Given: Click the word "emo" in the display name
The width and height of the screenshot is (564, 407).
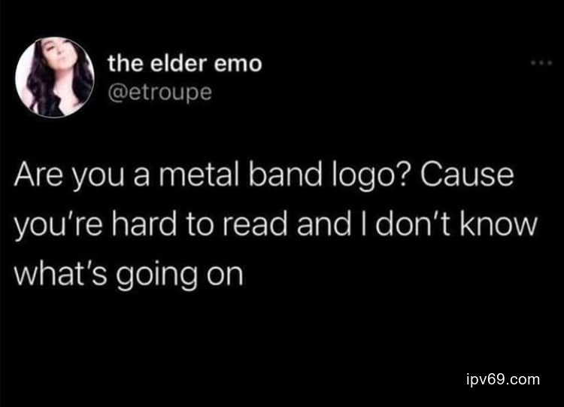Looking at the screenshot, I should pyautogui.click(x=238, y=65).
